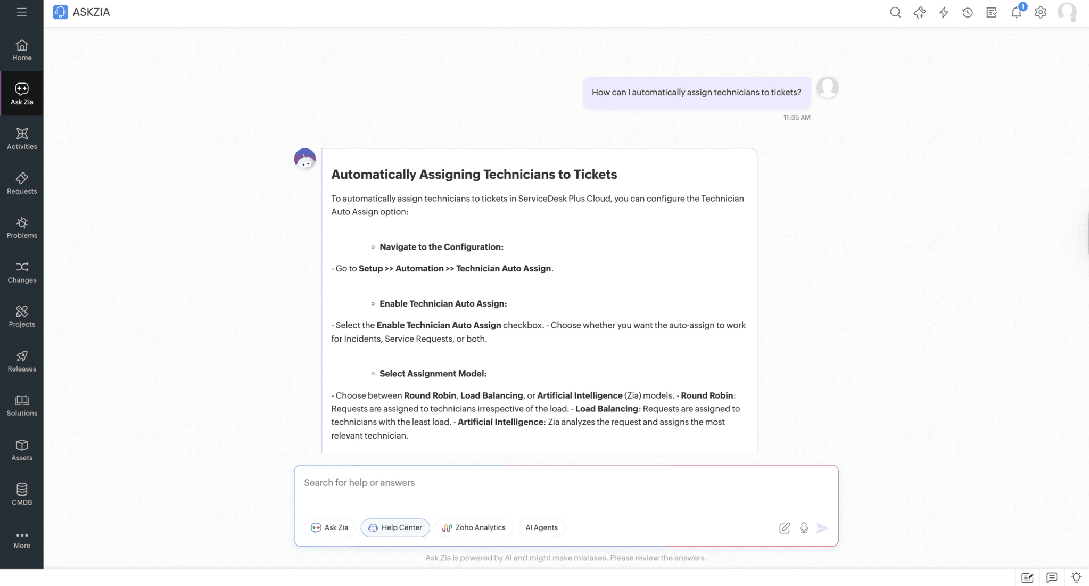Navigate to Home in sidebar
The width and height of the screenshot is (1089, 586).
(22, 50)
